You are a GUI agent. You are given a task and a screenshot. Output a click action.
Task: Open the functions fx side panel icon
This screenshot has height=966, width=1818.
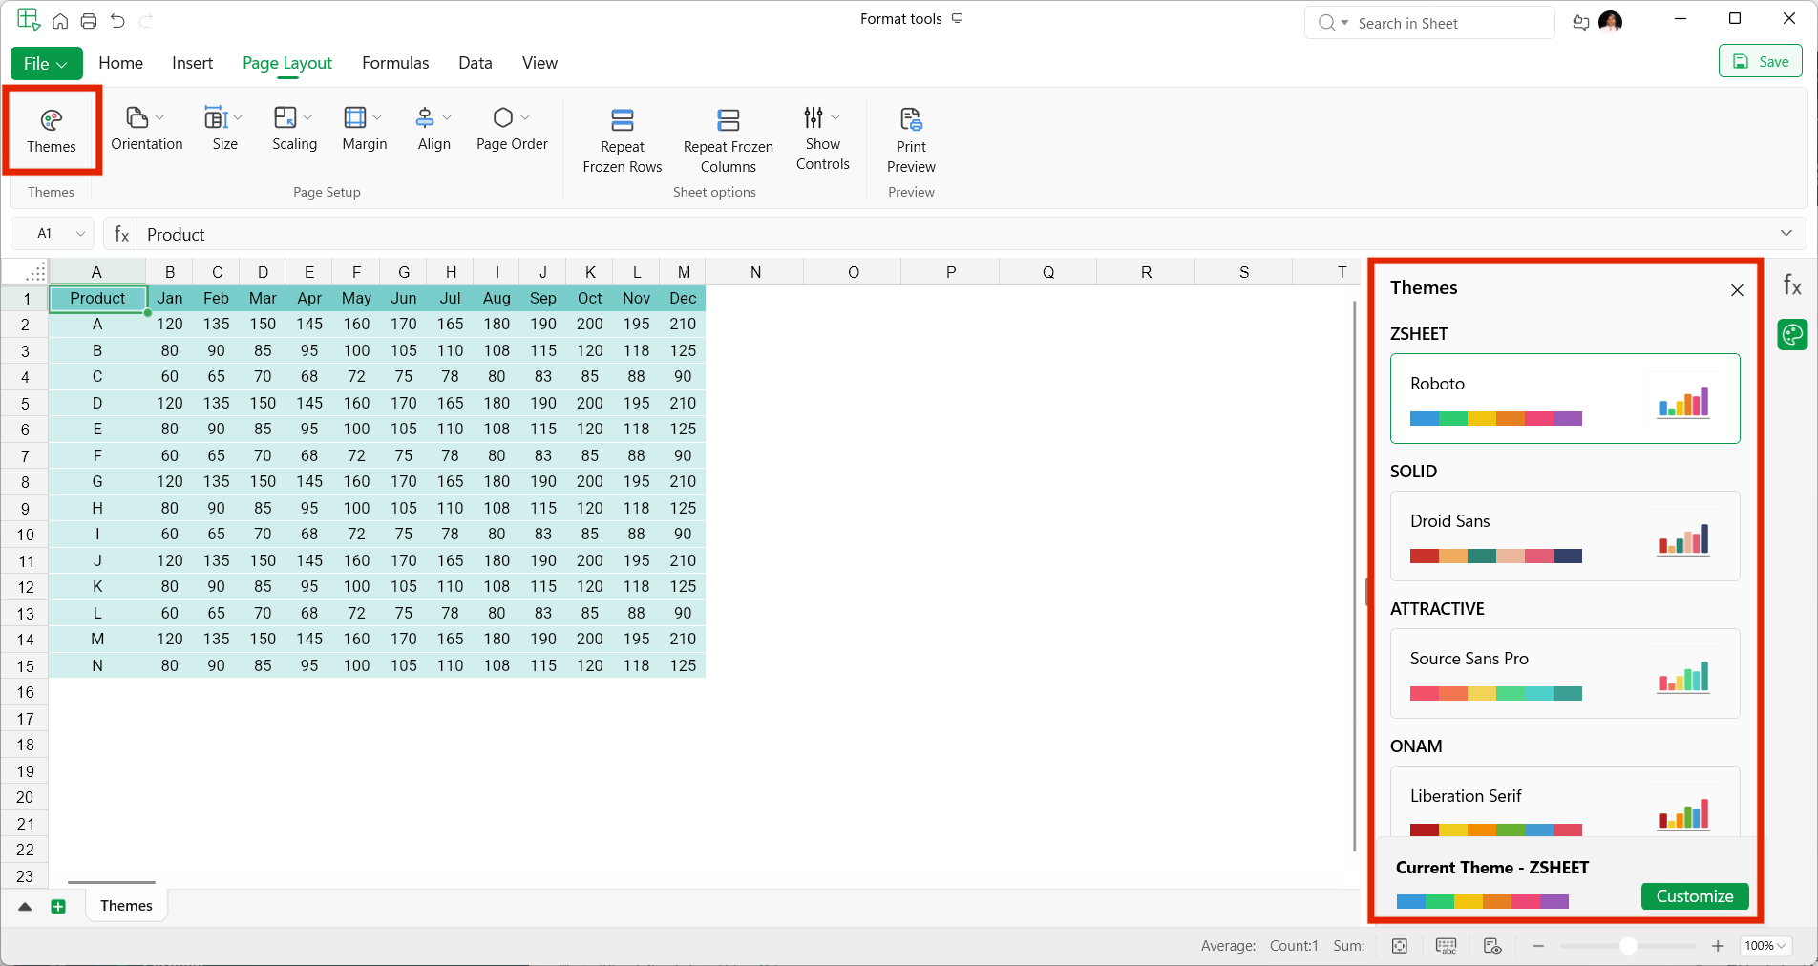pyautogui.click(x=1792, y=285)
